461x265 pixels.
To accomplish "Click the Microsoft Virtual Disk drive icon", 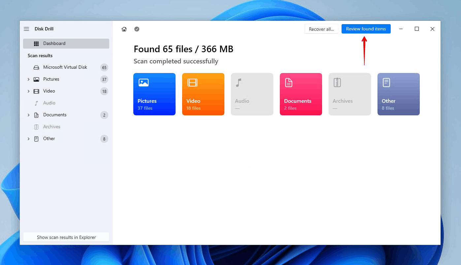I will 36,67.
